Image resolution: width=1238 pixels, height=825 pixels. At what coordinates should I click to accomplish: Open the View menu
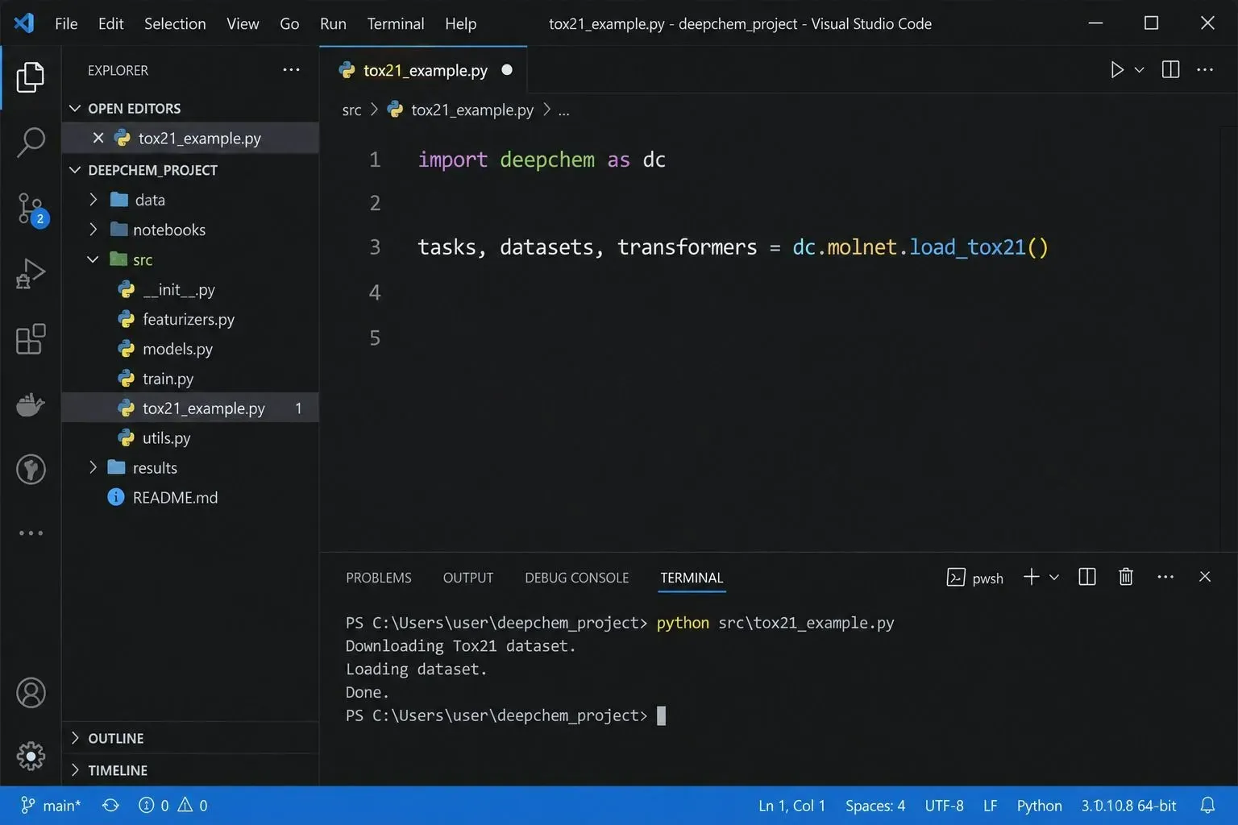tap(243, 23)
